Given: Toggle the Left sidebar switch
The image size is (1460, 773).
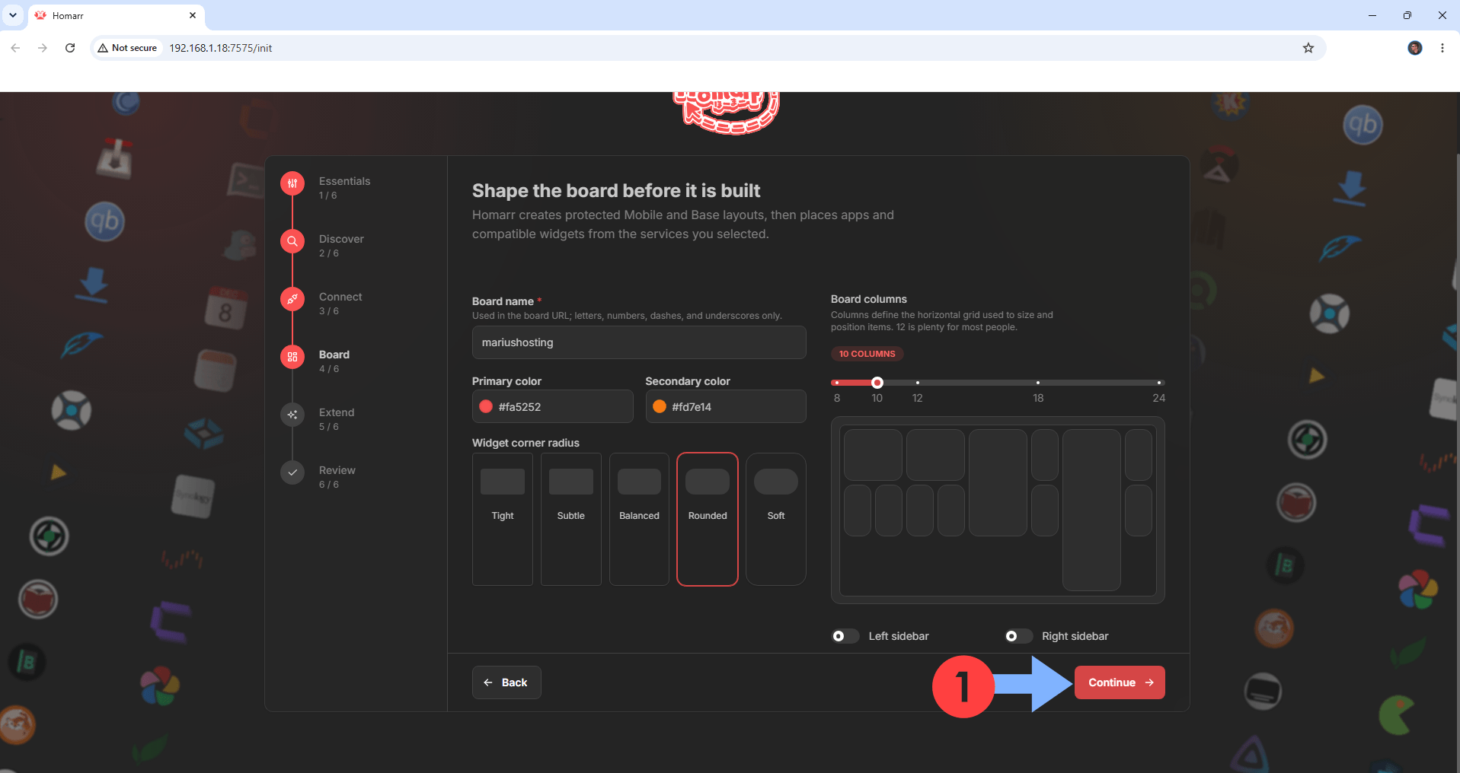Looking at the screenshot, I should 845,636.
